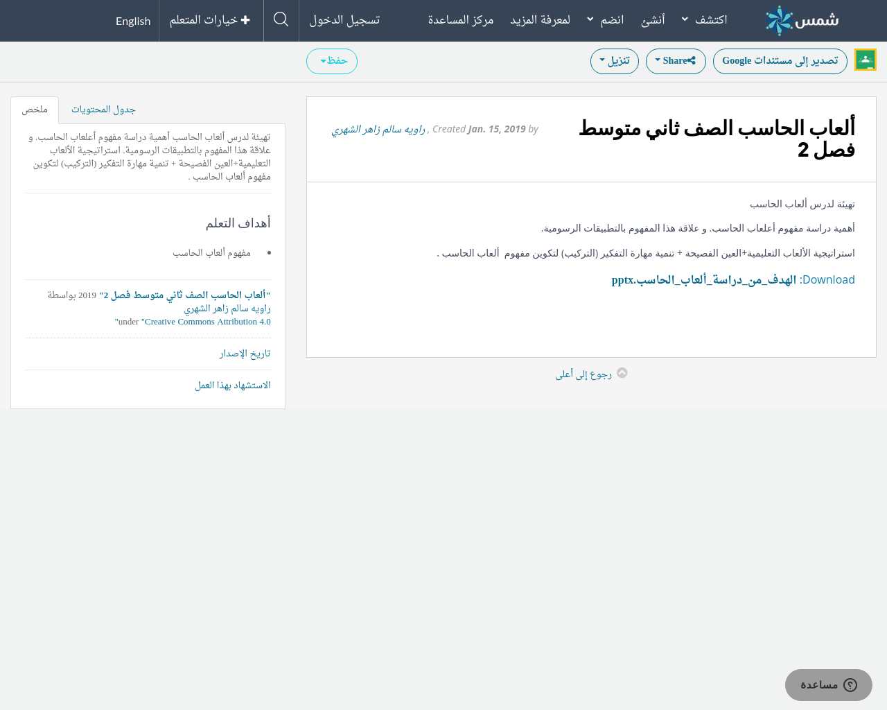Click the back-to-top arrow circle icon
Screen dimensions: 887x710
[622, 373]
